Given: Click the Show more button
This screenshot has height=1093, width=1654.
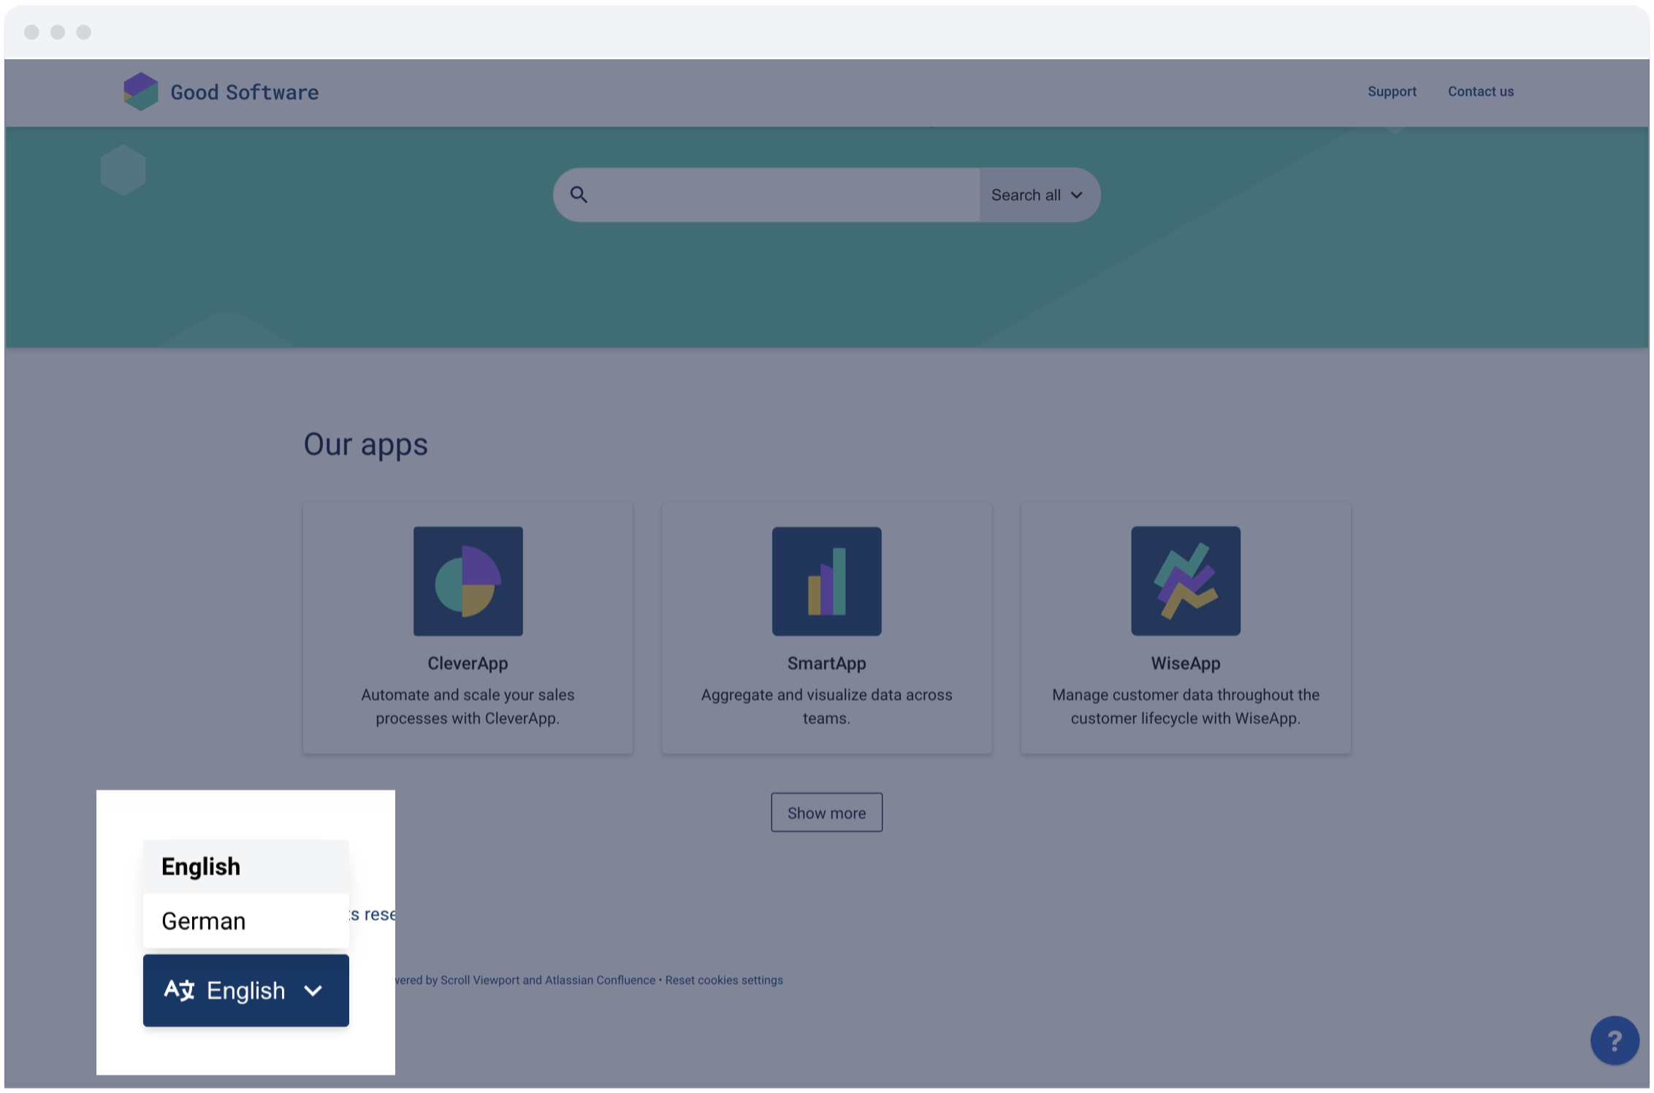Looking at the screenshot, I should 827,811.
